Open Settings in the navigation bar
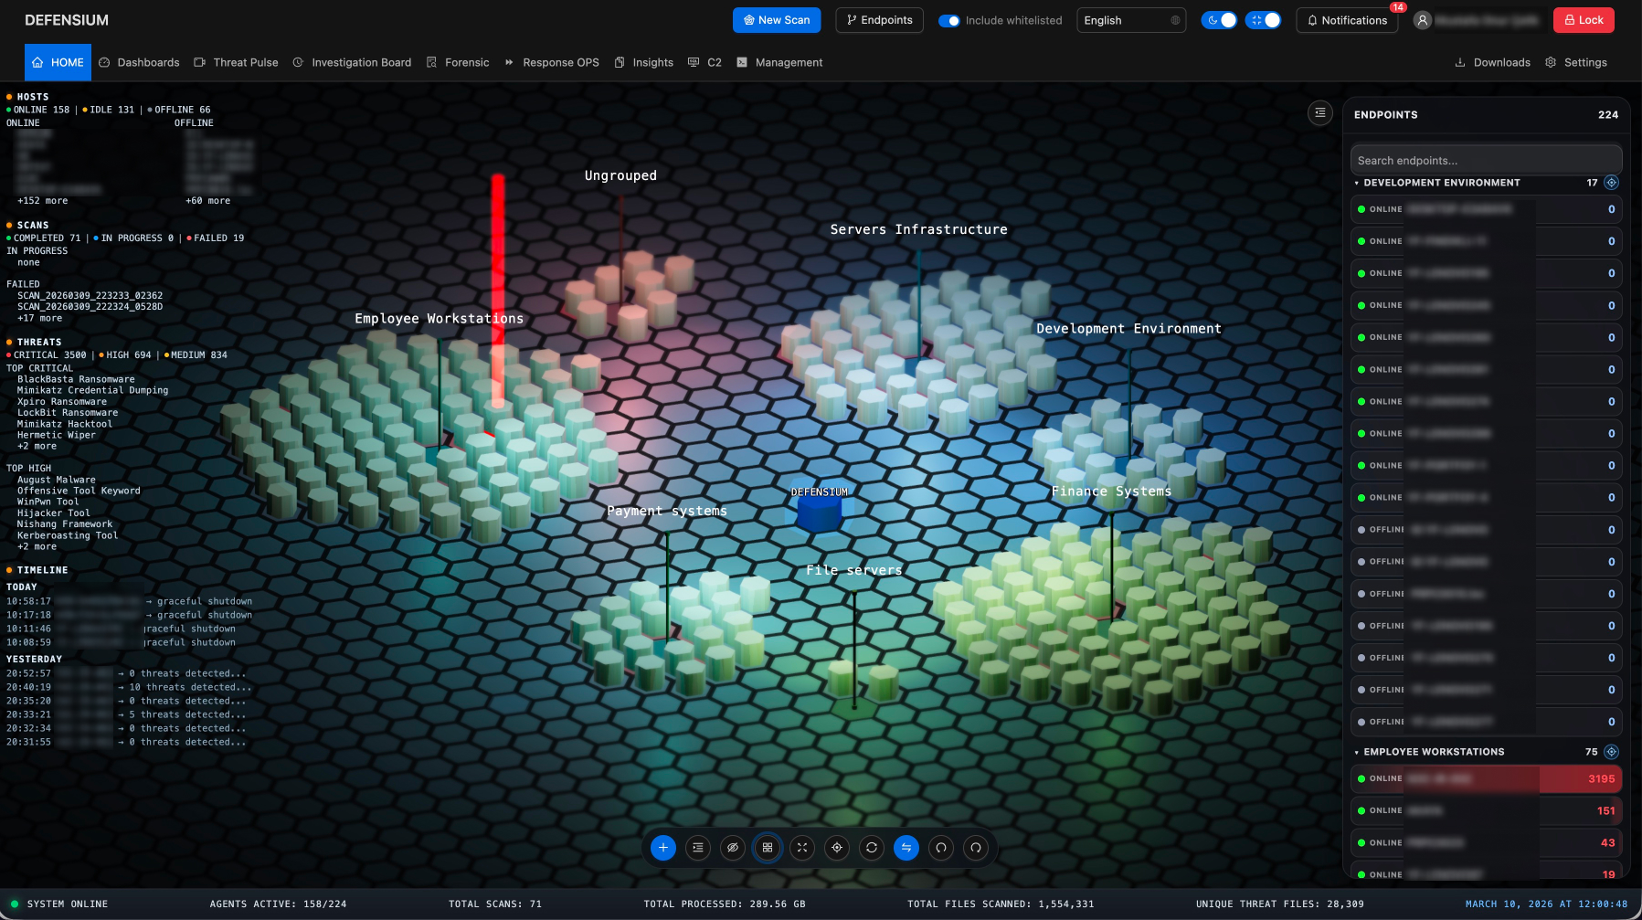The height and width of the screenshot is (920, 1642). click(x=1576, y=62)
